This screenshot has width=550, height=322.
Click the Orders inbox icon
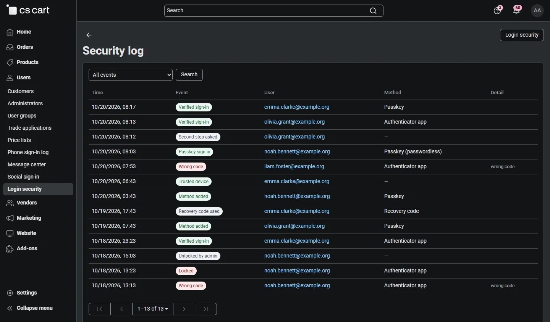point(10,47)
